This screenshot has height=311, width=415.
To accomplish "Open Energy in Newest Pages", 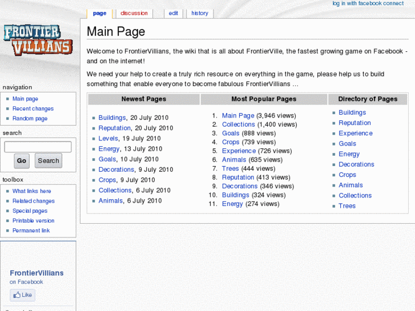I will (x=109, y=149).
